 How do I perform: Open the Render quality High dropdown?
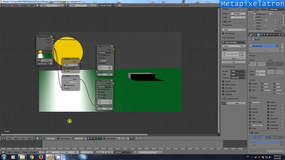pyautogui.click(x=238, y=71)
